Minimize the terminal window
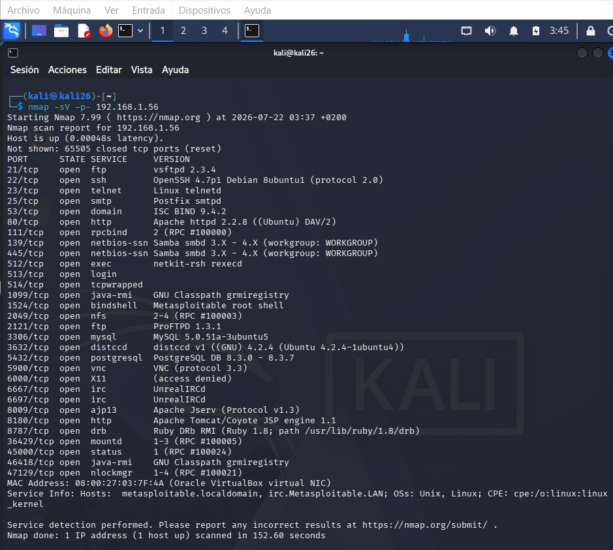 pyautogui.click(x=582, y=53)
